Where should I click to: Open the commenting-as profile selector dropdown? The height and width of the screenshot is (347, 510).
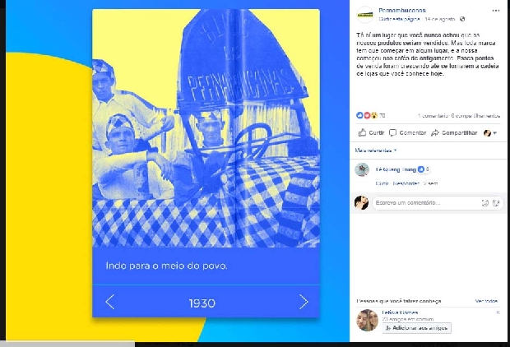490,132
